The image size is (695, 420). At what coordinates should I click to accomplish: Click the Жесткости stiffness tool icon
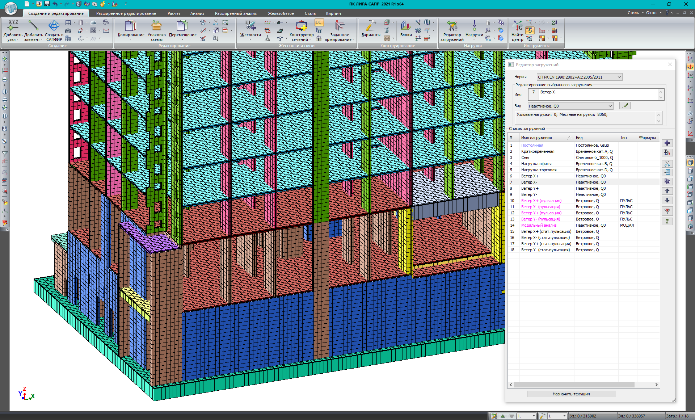pyautogui.click(x=250, y=26)
